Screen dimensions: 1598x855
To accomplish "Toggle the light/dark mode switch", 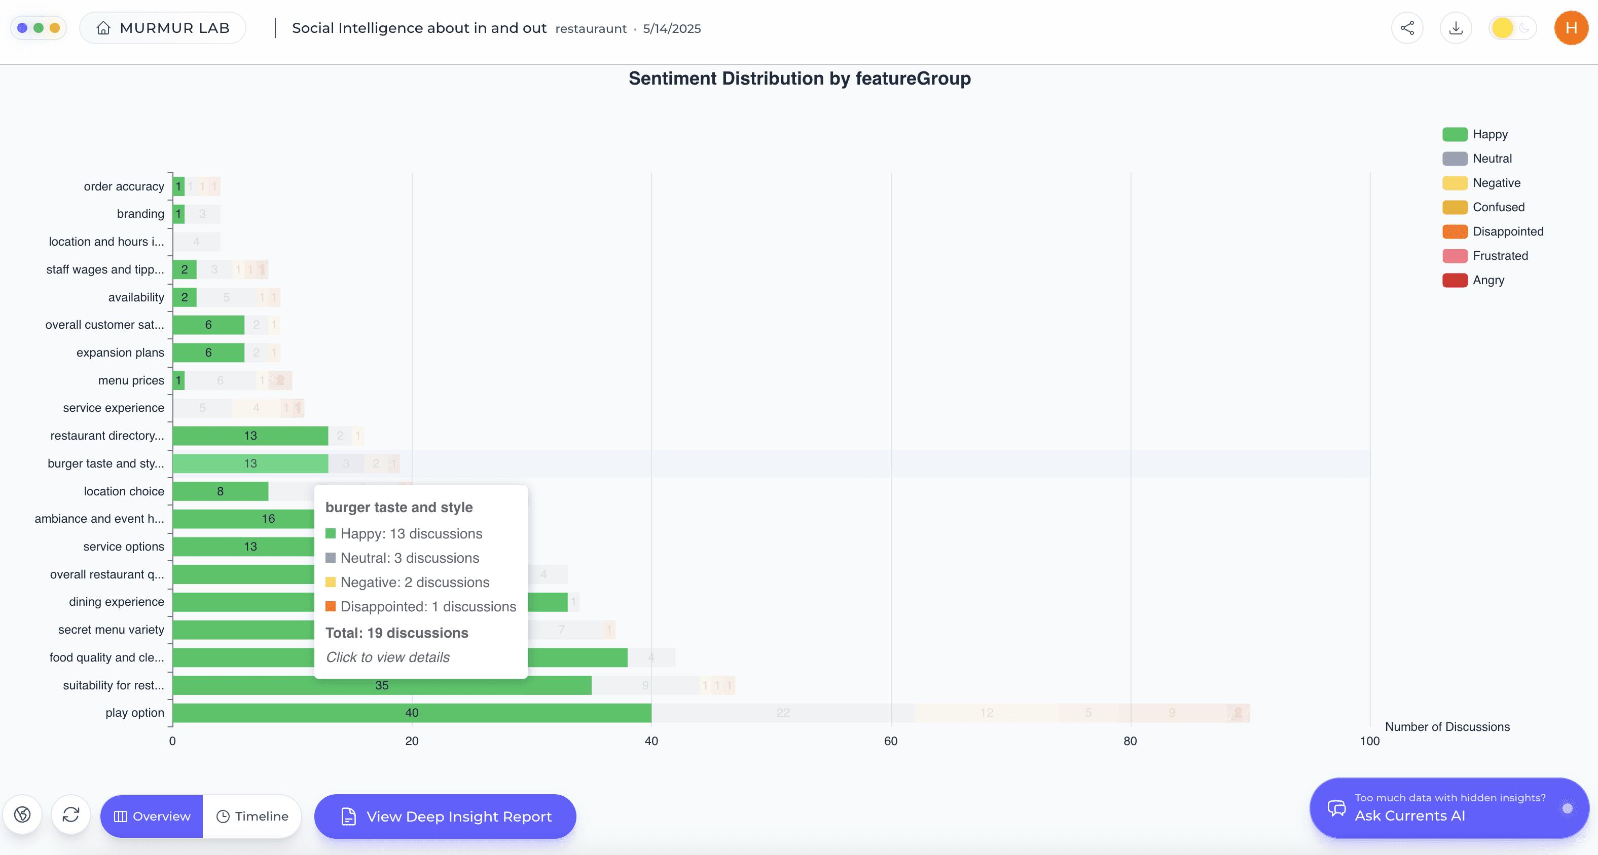I will pyautogui.click(x=1512, y=28).
